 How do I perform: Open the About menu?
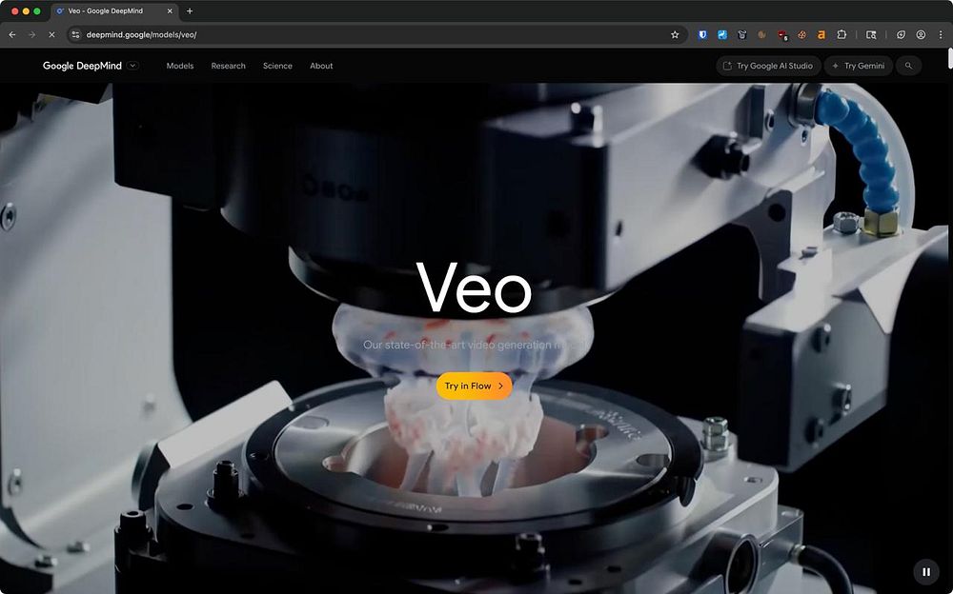point(321,66)
